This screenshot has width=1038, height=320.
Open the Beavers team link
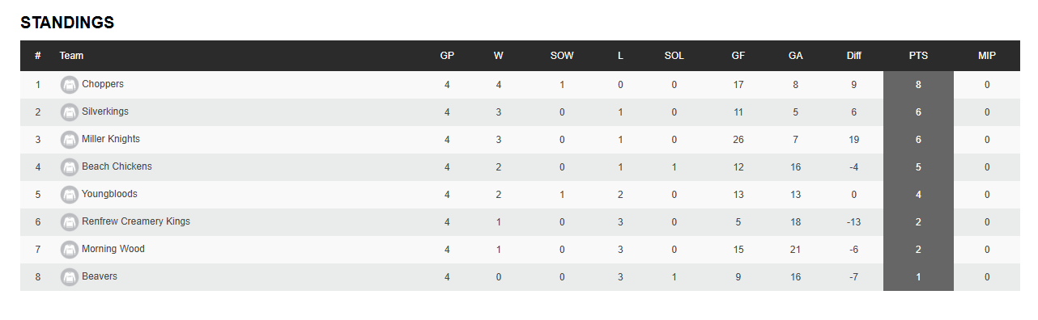[x=100, y=276]
